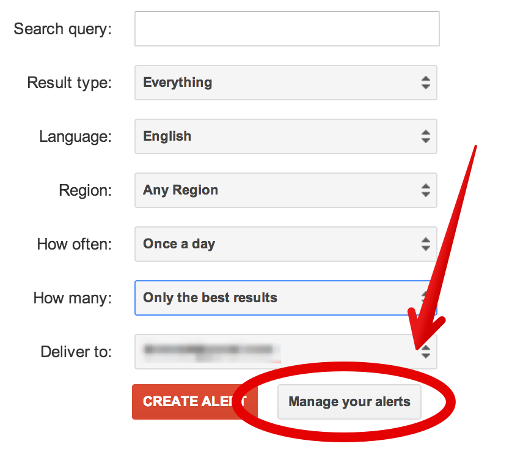Click the Manage your alerts button
The height and width of the screenshot is (460, 523).
[349, 401]
